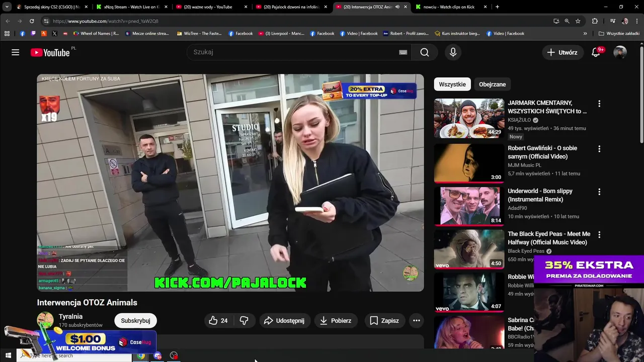
Task: Go back in browser history
Action: tap(8, 21)
